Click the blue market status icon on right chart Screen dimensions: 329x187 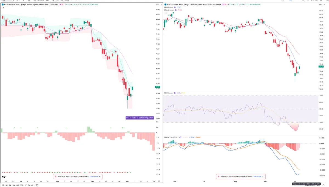[165, 5]
